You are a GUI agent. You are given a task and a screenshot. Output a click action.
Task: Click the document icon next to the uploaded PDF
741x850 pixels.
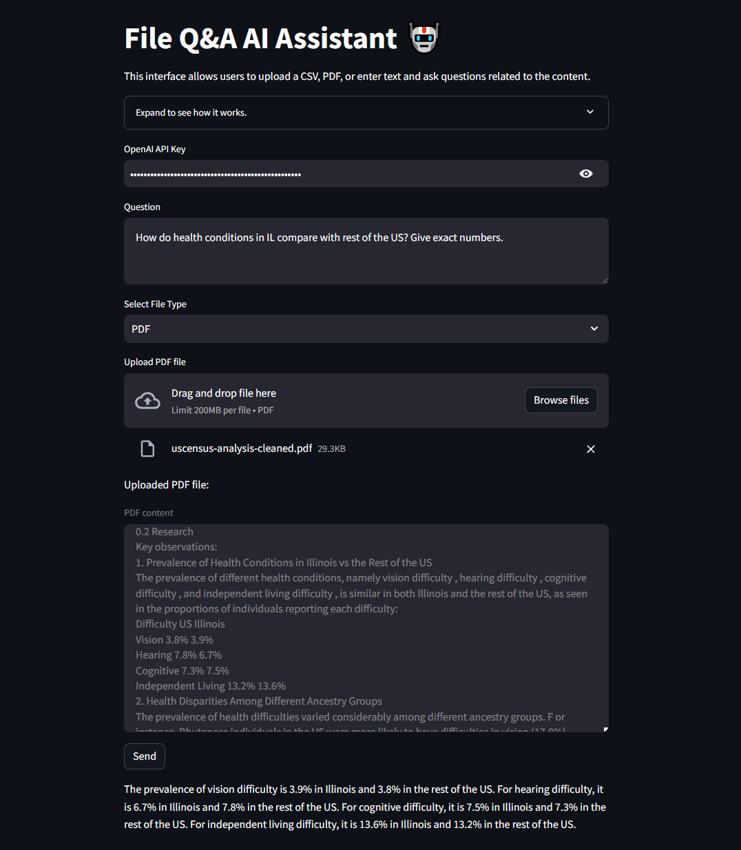[147, 448]
